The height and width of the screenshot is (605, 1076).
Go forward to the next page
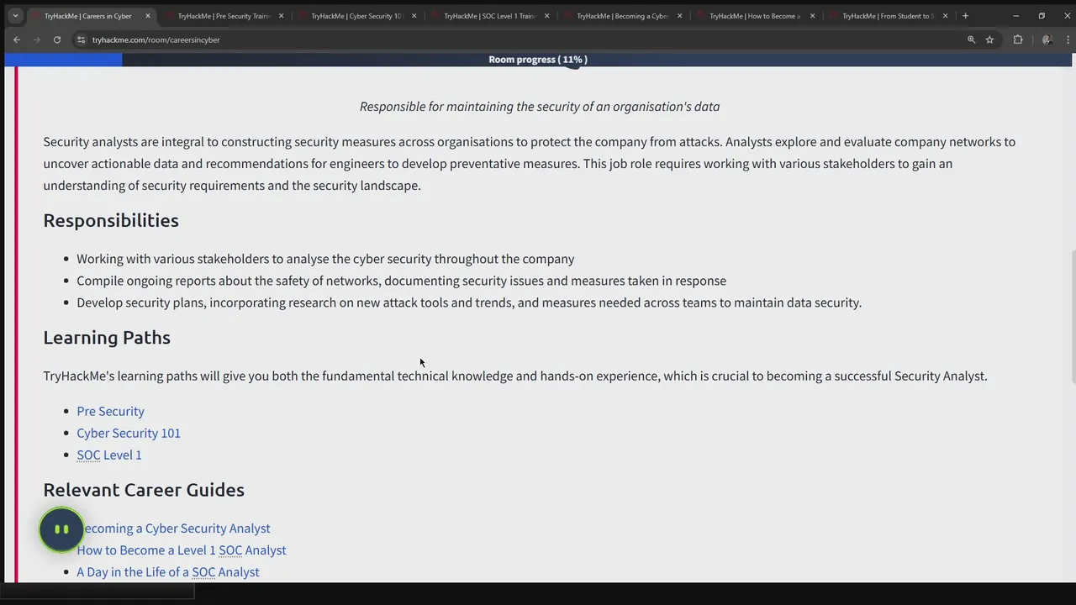[37, 39]
